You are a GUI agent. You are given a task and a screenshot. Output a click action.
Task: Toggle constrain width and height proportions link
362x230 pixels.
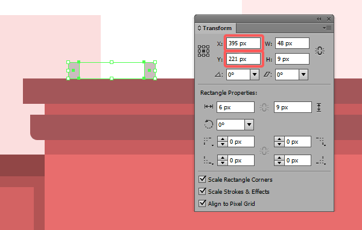click(x=320, y=51)
